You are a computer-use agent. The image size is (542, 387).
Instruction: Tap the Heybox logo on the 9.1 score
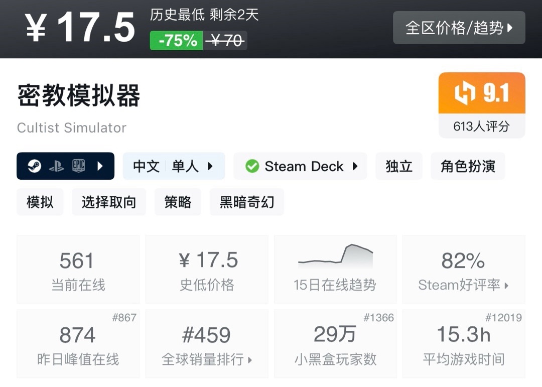click(465, 93)
